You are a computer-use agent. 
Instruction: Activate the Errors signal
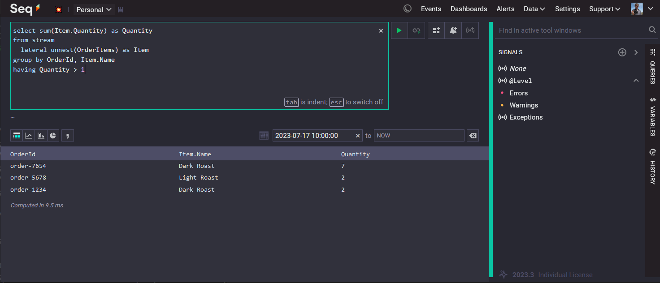(519, 93)
